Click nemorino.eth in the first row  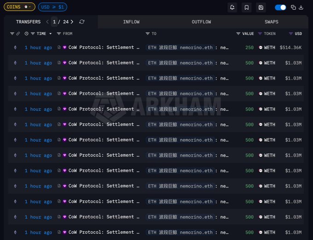(x=196, y=47)
